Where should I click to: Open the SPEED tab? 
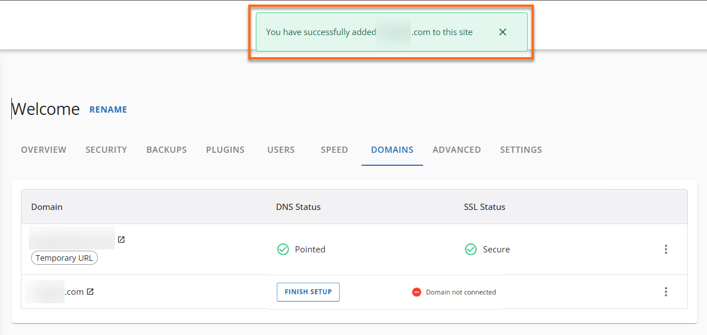(x=334, y=150)
